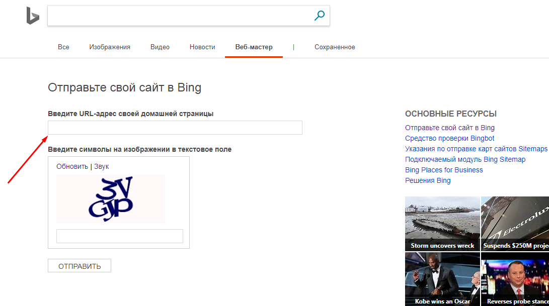Screen dimensions: 549x306
Task: Click Звук for audio captcha
Action: click(101, 166)
